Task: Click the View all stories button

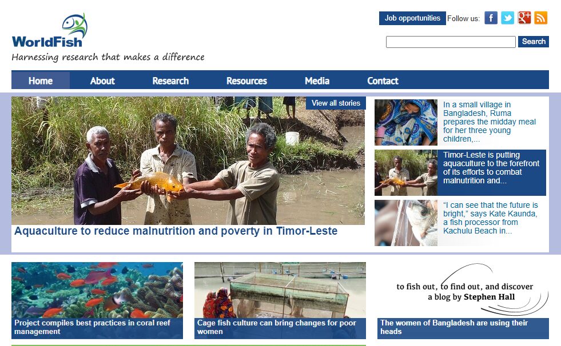Action: 336,103
